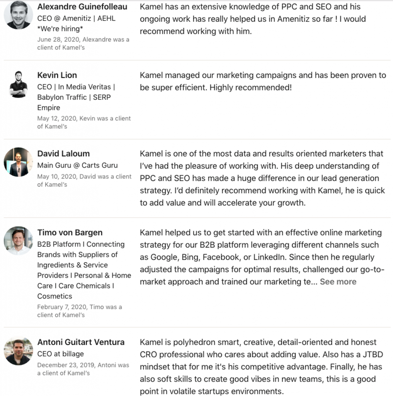
Task: Click the headline 'CEO @ Amenitiz | AEHL'
Action: [x=77, y=19]
